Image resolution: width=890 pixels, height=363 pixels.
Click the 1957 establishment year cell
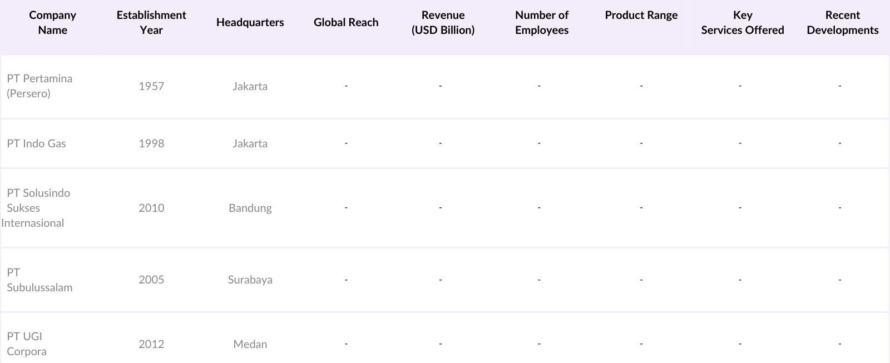pos(151,86)
